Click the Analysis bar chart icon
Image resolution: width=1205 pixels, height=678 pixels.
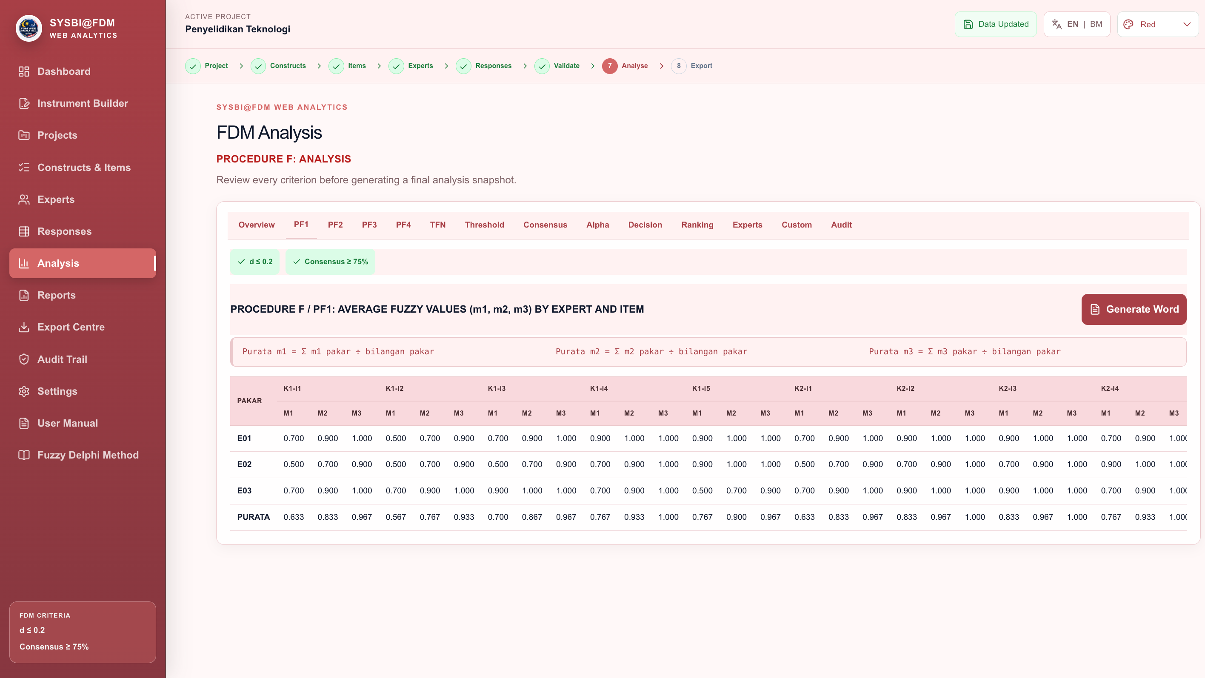(x=24, y=263)
